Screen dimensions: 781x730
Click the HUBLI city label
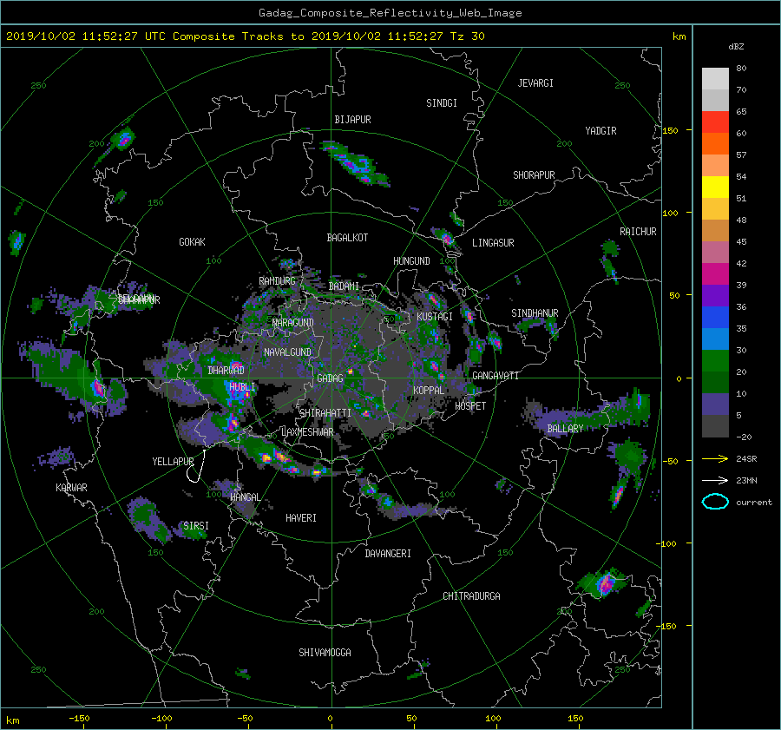[241, 386]
